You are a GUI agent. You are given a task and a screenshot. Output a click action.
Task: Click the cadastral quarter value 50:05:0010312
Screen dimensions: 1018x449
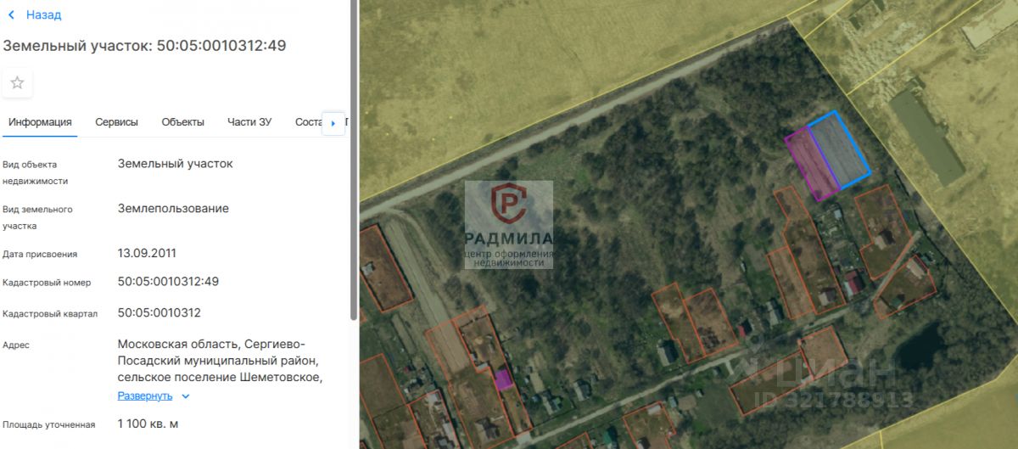coord(159,312)
